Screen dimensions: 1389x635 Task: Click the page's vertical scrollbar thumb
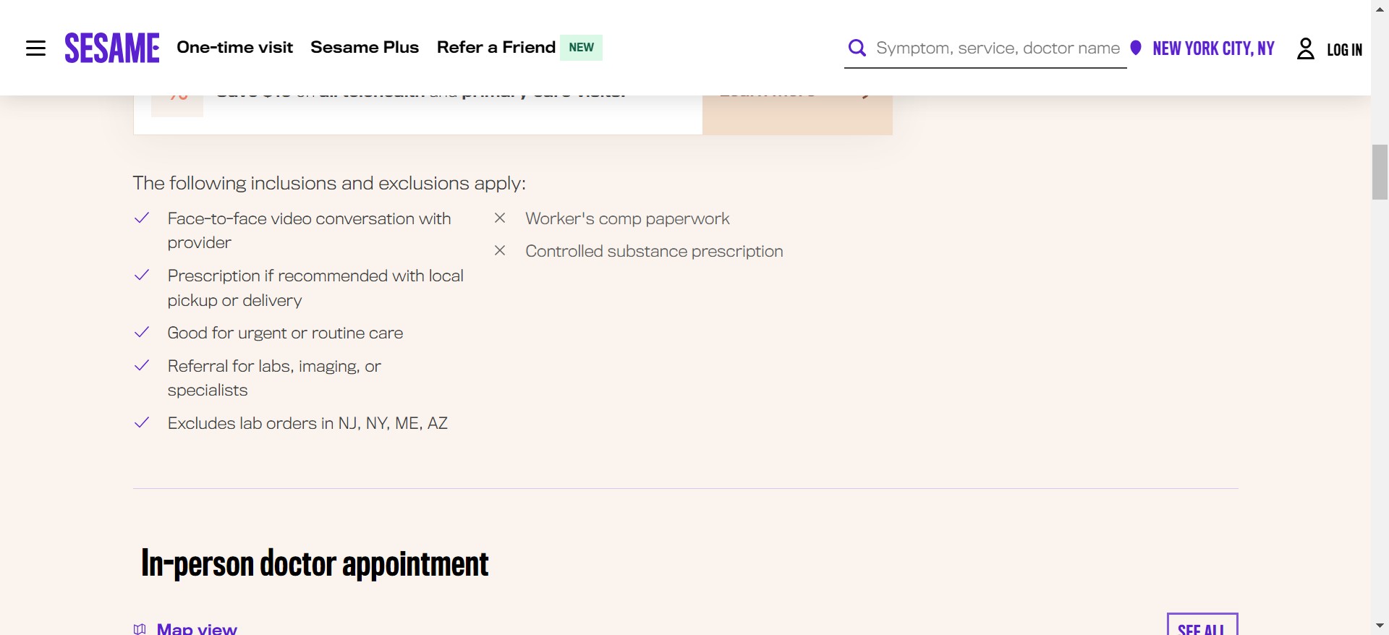[x=1380, y=172]
